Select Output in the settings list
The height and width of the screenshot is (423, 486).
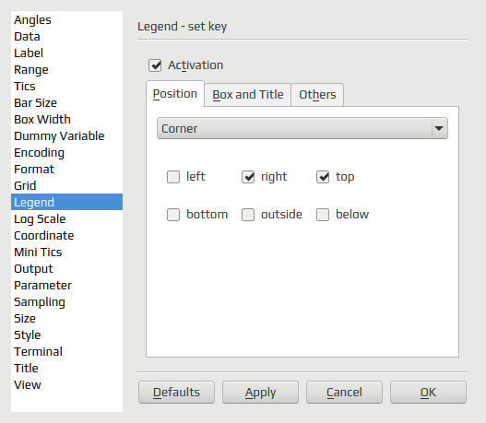(66, 269)
